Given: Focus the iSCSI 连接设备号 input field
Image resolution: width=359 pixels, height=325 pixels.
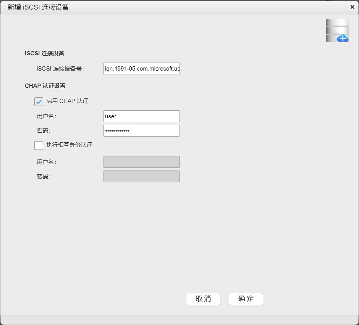Looking at the screenshot, I should 141,69.
